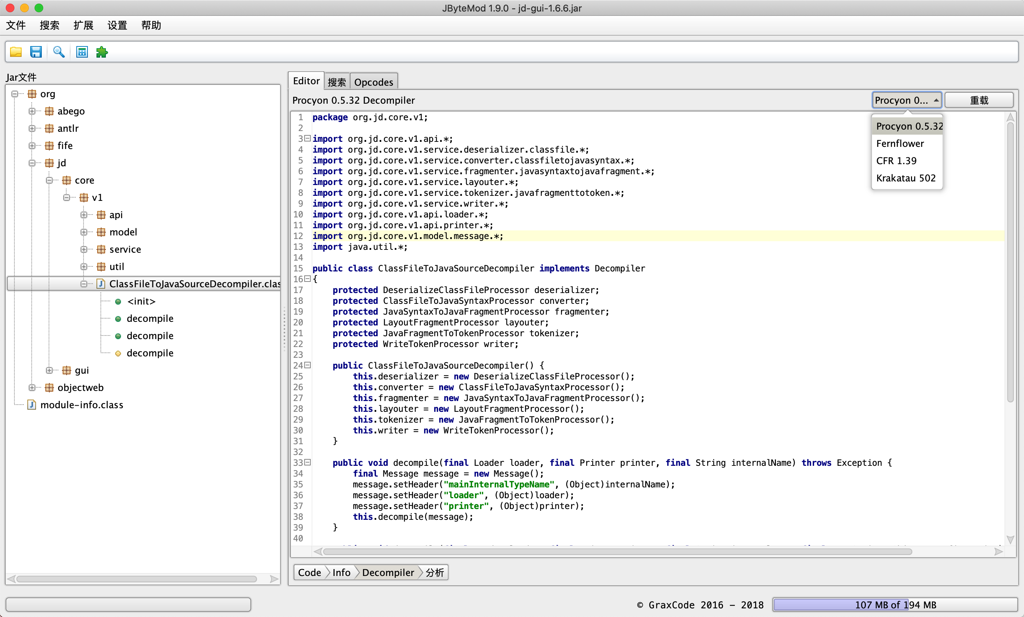Open the Opcodes tab
Viewport: 1024px width, 617px height.
tap(373, 82)
